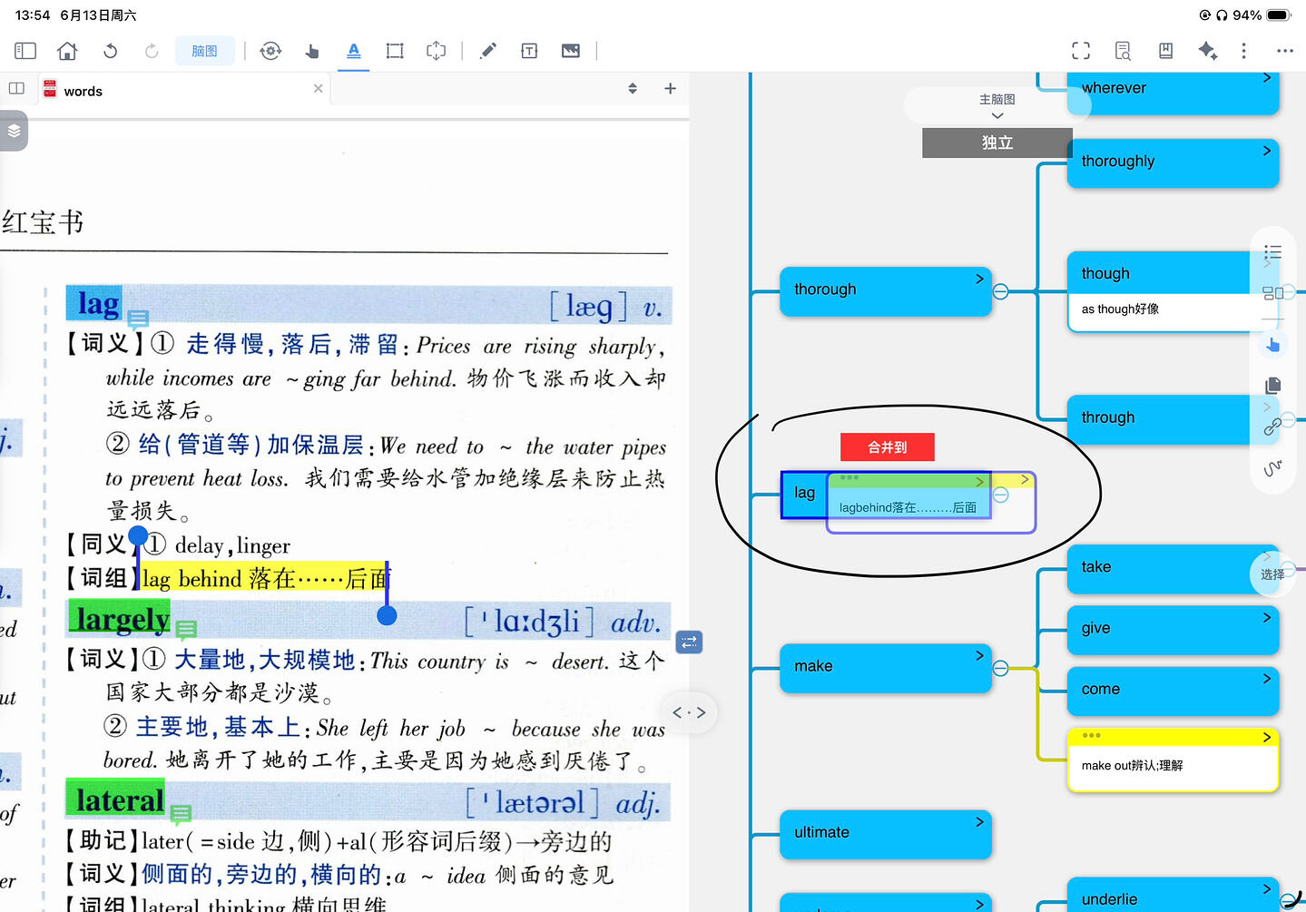Redo the last undone action
This screenshot has width=1306, height=912.
pyautogui.click(x=152, y=51)
